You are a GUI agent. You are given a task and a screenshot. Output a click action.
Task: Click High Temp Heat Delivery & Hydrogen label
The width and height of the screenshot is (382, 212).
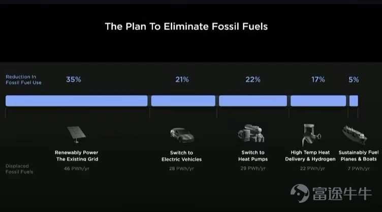click(310, 156)
